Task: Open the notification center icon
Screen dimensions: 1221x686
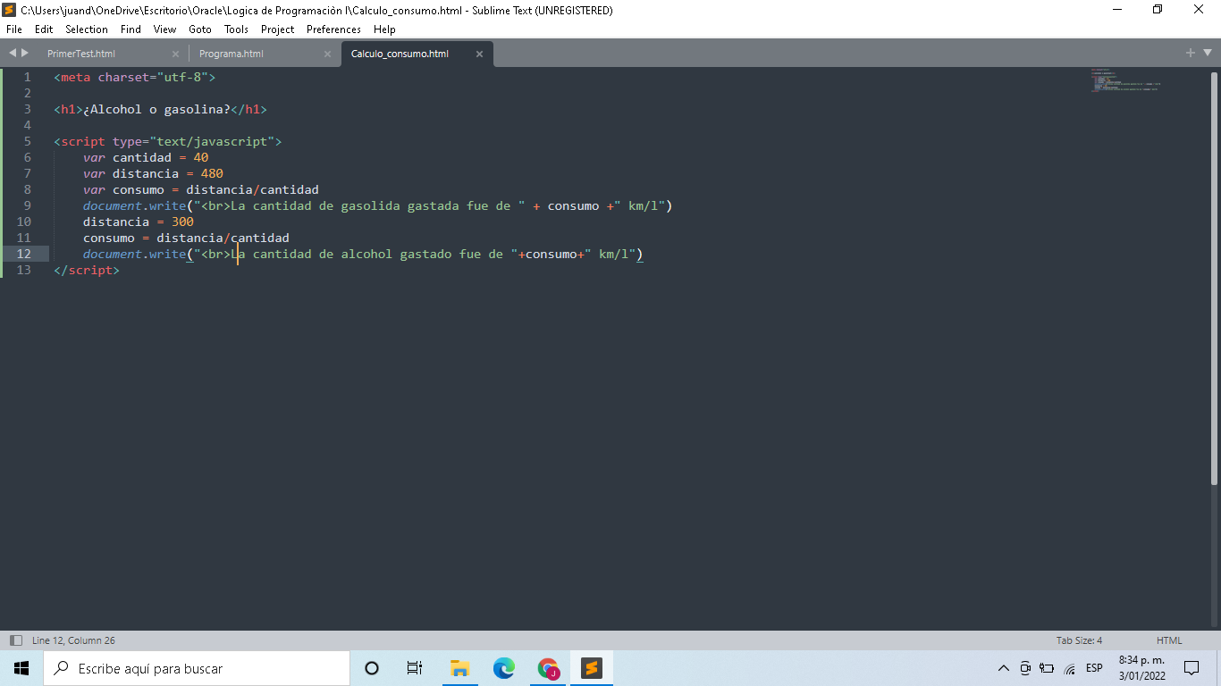Action: pyautogui.click(x=1191, y=668)
